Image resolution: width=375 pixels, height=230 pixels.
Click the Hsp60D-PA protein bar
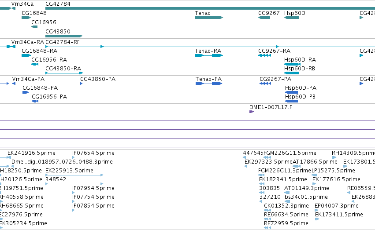click(x=291, y=92)
